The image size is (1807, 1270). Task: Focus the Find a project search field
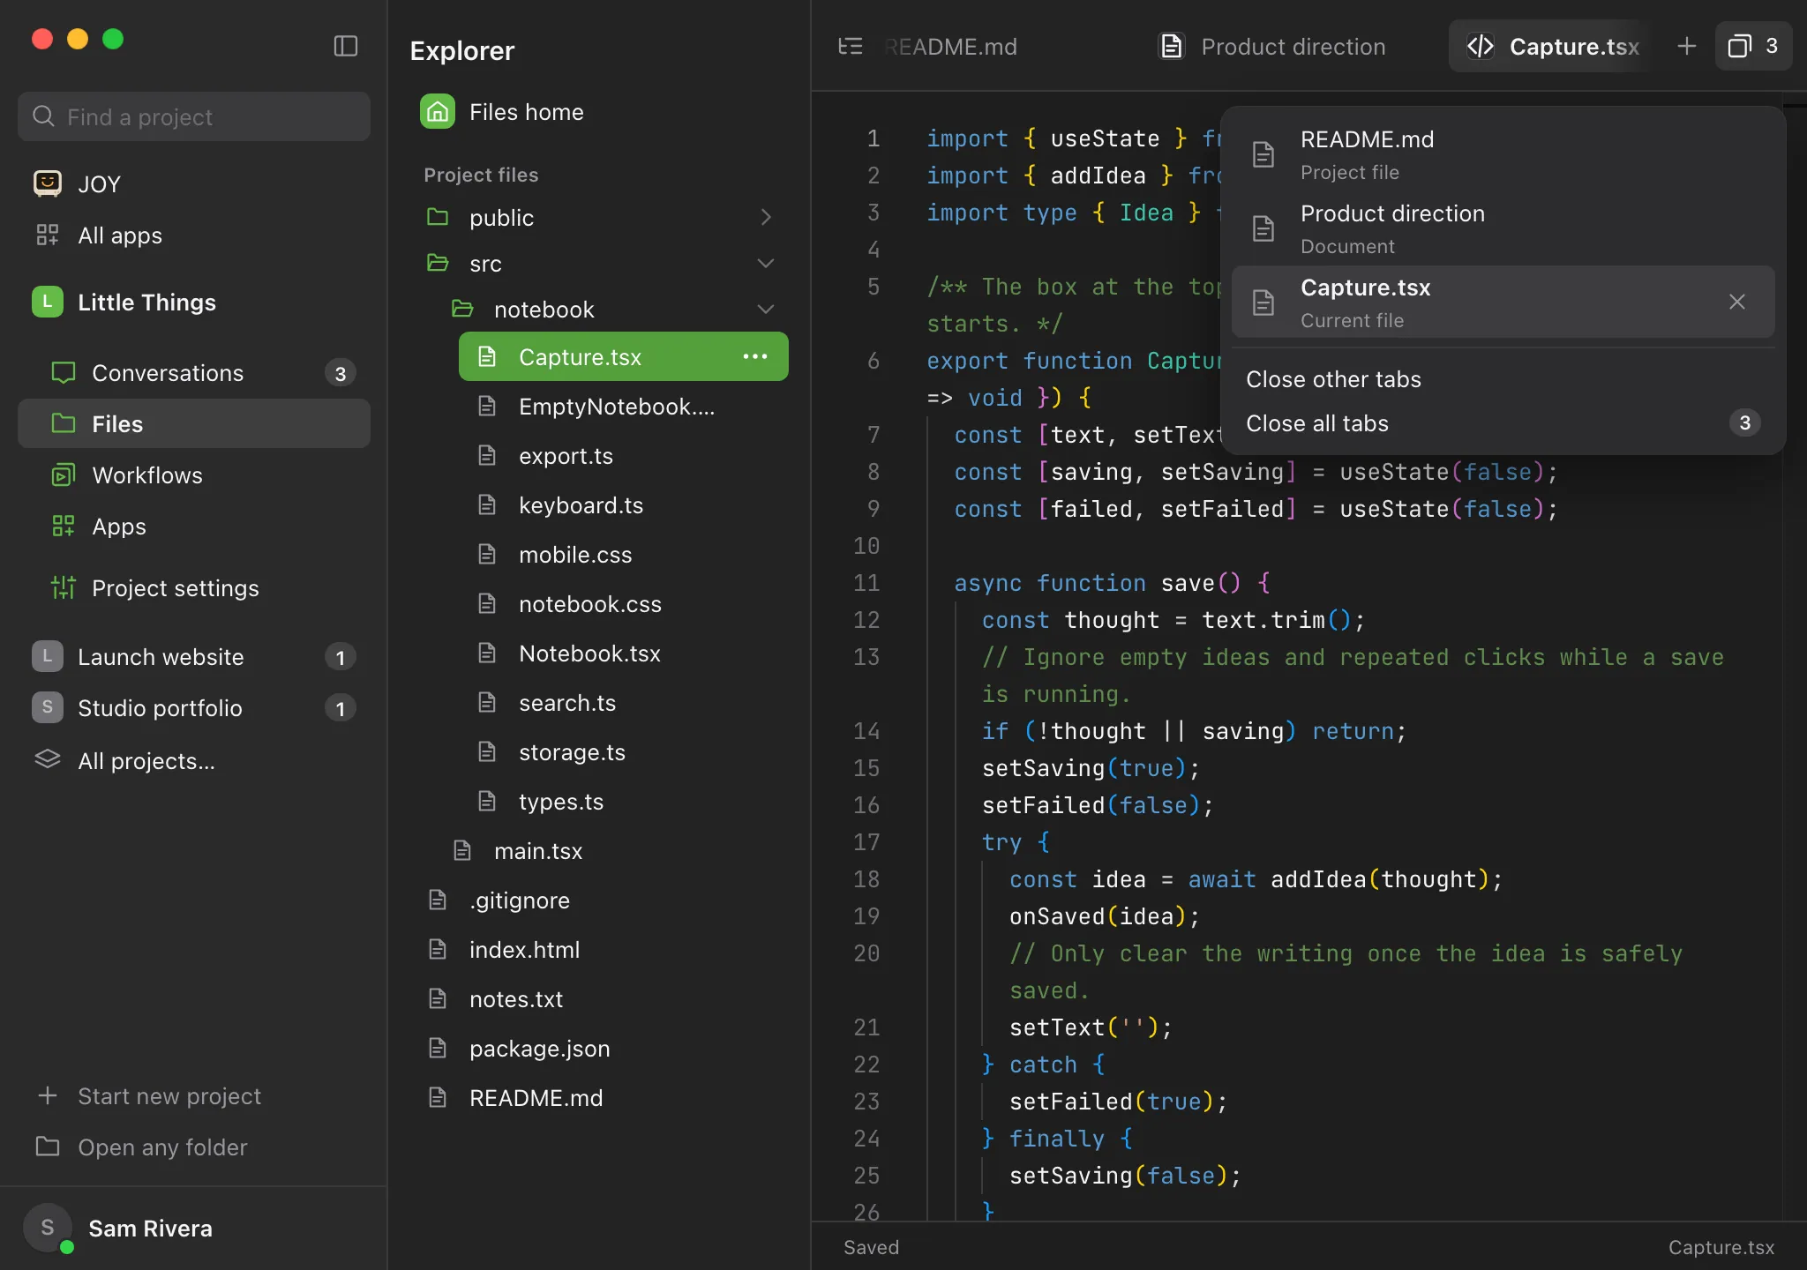tap(194, 116)
